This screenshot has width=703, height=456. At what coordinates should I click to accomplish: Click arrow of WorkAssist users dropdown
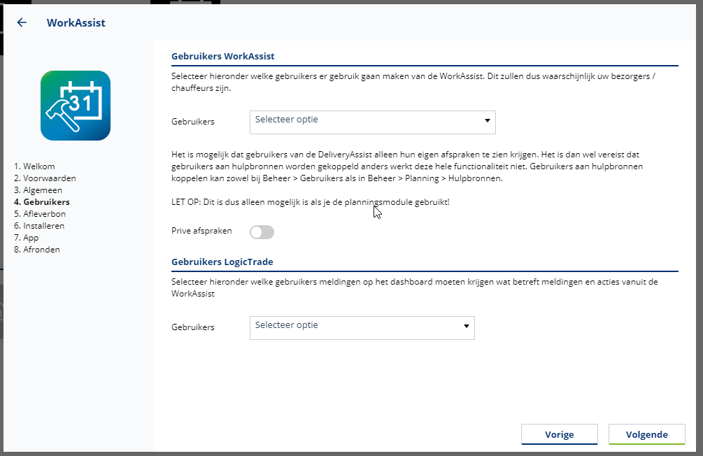click(x=488, y=120)
